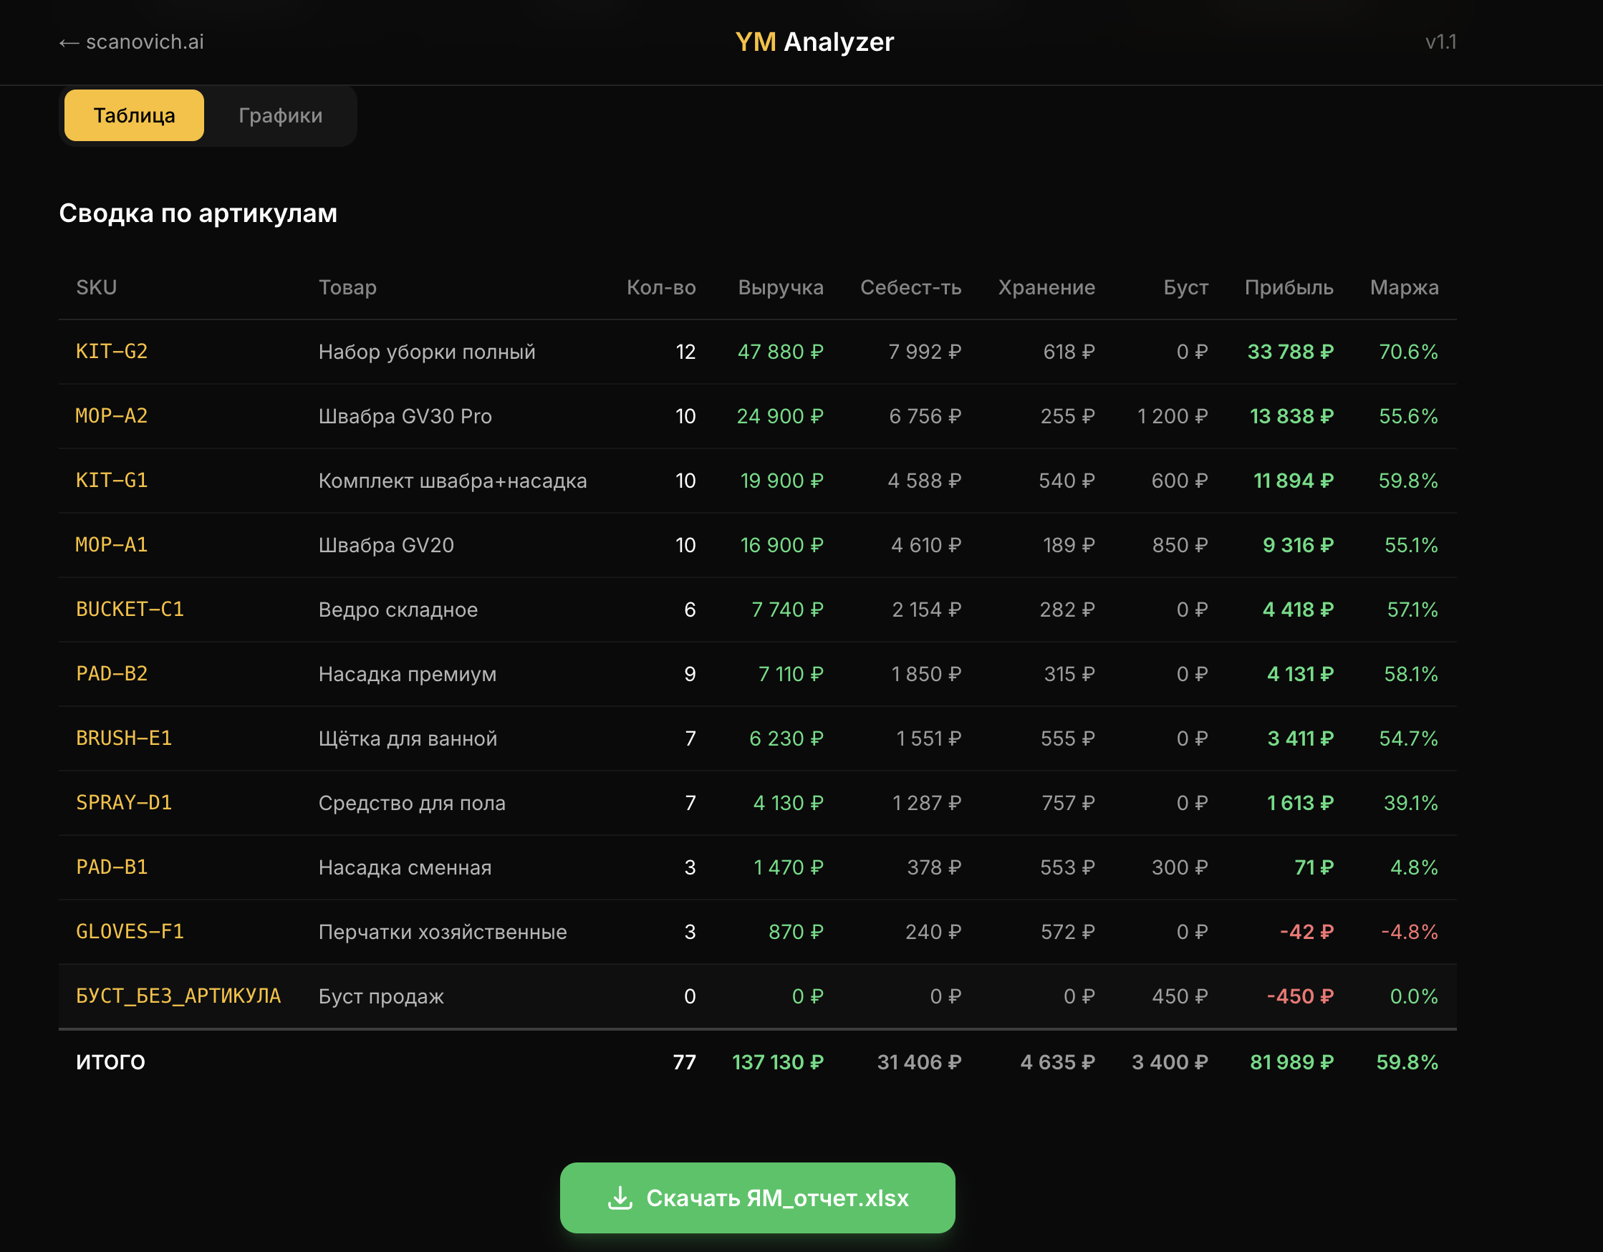Click product name Швабра GV30 Pro
1603x1252 pixels.
click(405, 416)
